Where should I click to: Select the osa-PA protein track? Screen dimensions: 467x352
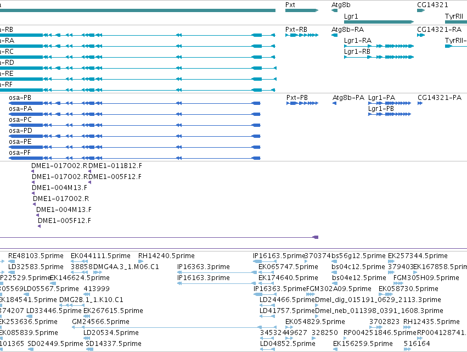[134, 114]
